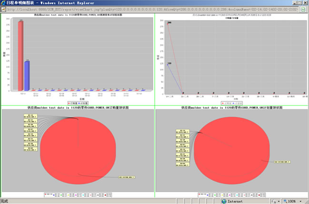
Task: Click the bar chart legend below the x-axis
Action: point(78,102)
